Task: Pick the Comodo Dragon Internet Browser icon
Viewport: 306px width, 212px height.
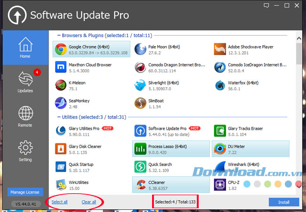Action: click(x=140, y=67)
